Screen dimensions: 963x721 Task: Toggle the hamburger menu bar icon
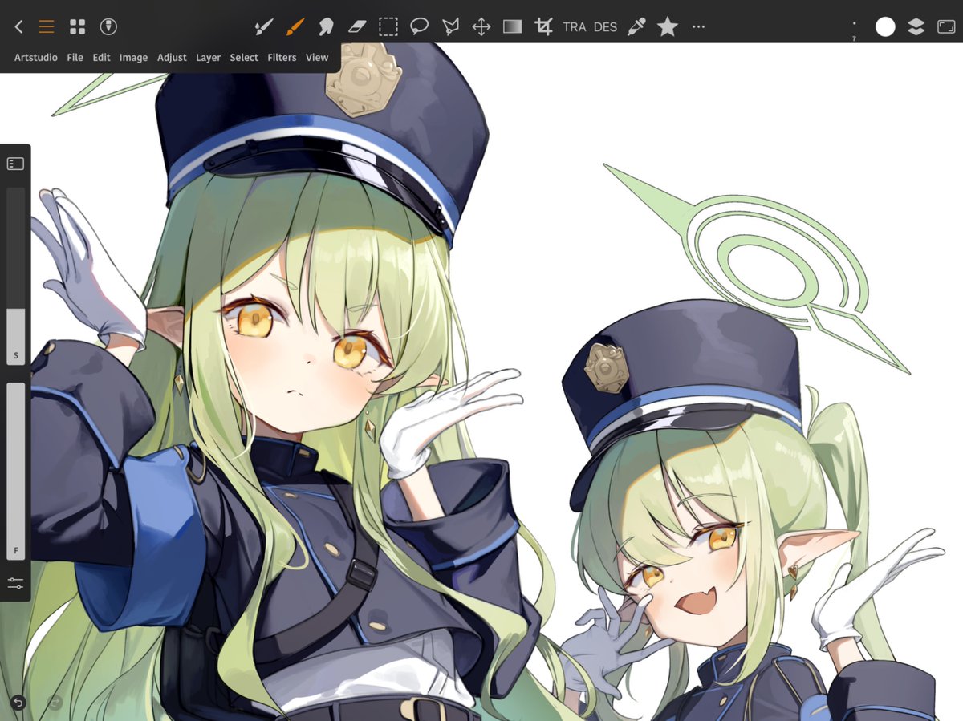(47, 26)
